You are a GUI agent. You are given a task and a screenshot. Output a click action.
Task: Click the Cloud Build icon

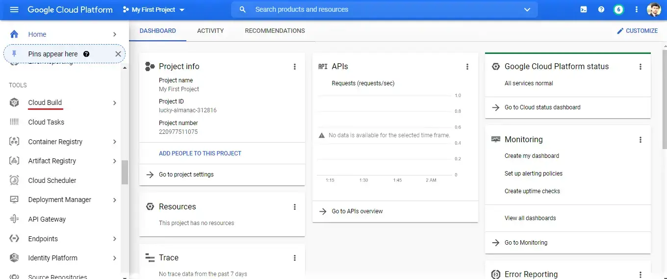pos(14,102)
